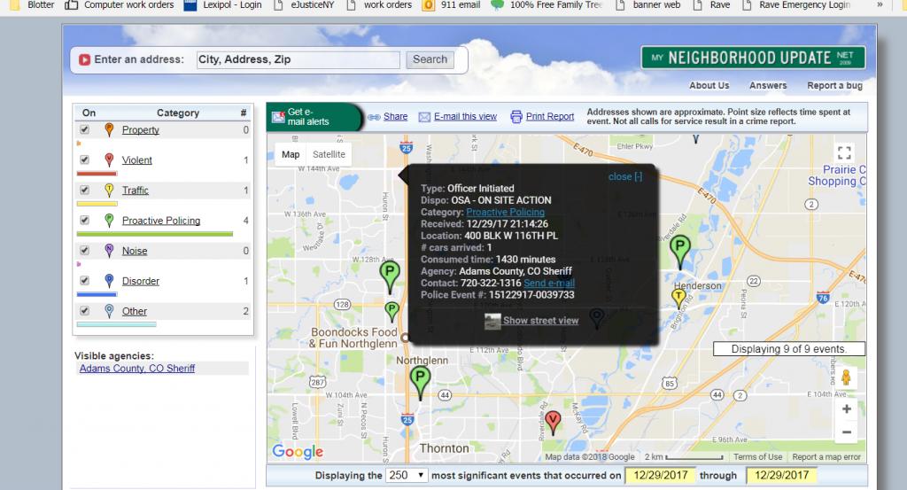Screen dimensions: 907x490
Task: Select the Map view tab
Action: tap(291, 154)
